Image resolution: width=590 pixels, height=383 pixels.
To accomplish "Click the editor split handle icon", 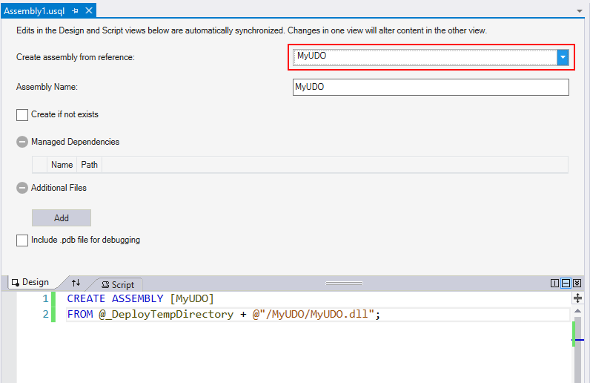I will coord(577,298).
